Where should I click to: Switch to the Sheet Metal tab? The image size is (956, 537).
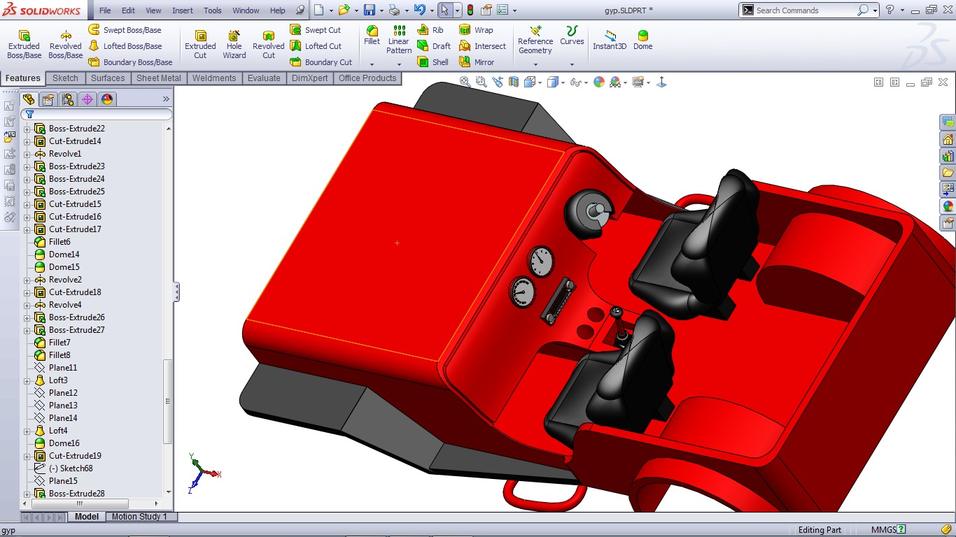159,78
